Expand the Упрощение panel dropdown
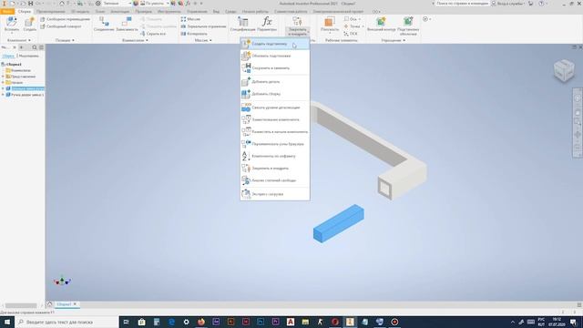 click(393, 40)
